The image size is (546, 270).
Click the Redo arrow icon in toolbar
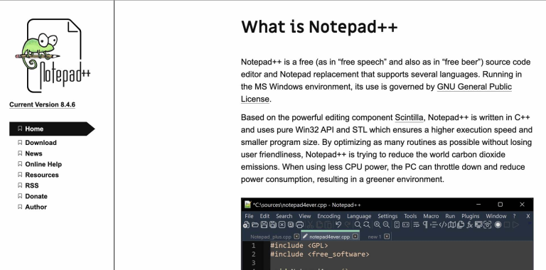347,225
